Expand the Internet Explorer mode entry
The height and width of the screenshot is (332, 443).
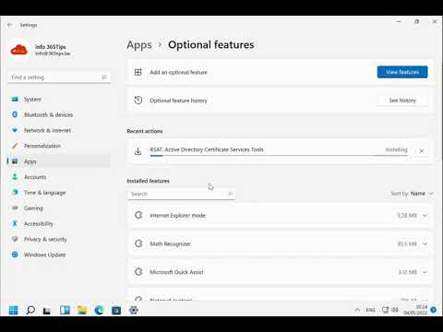(425, 216)
